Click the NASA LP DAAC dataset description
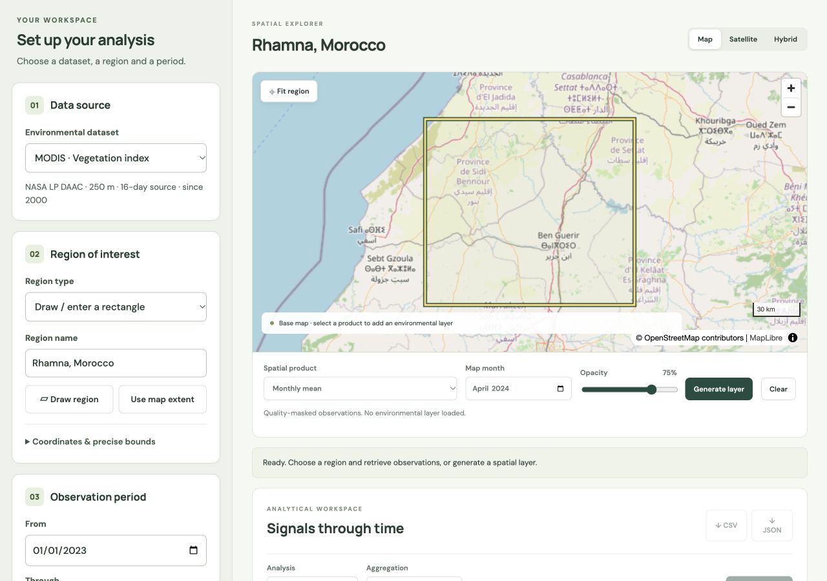Screen dimensions: 827x581 [x=114, y=194]
